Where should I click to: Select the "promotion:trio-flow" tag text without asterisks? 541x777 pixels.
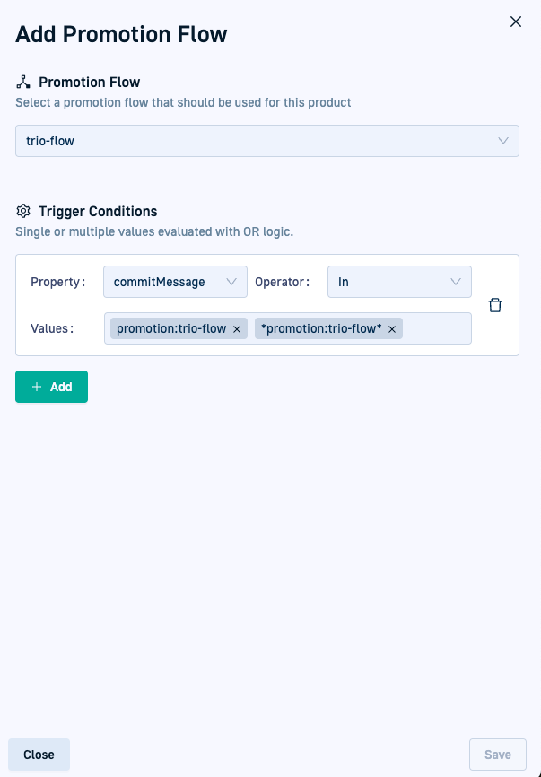pos(171,329)
